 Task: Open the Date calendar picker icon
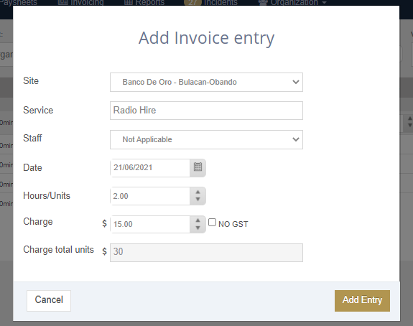click(x=198, y=167)
